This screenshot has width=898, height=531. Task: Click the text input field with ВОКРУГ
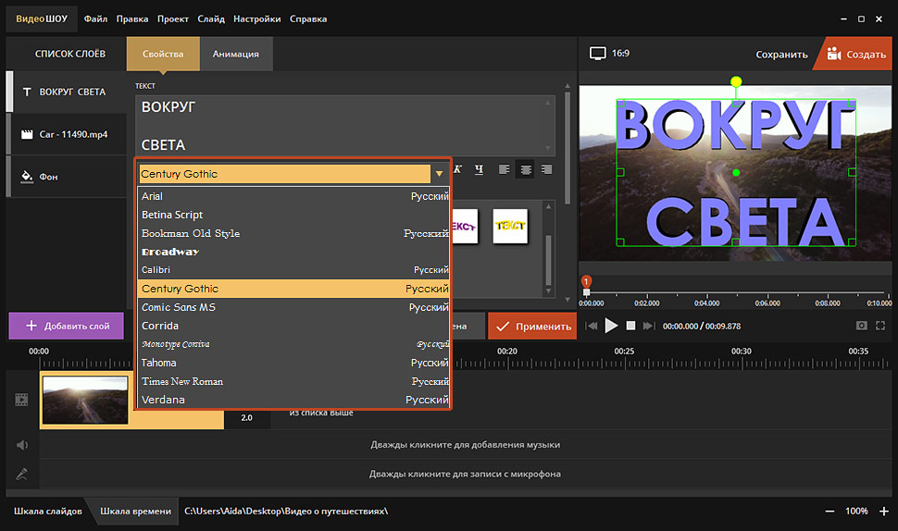coord(345,126)
